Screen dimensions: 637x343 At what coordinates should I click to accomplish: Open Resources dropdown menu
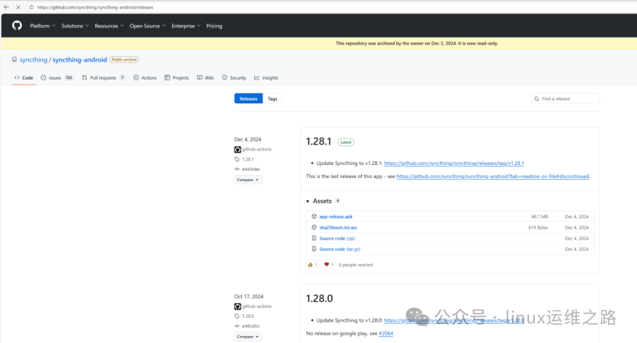point(109,25)
